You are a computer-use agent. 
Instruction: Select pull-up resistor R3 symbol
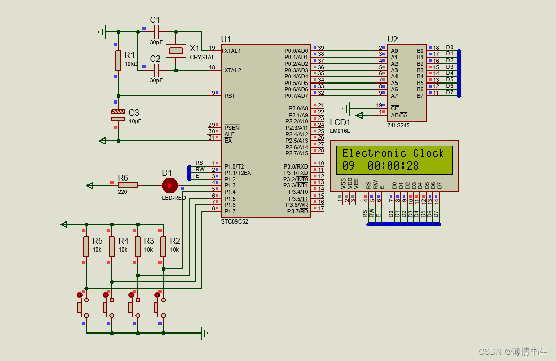138,246
